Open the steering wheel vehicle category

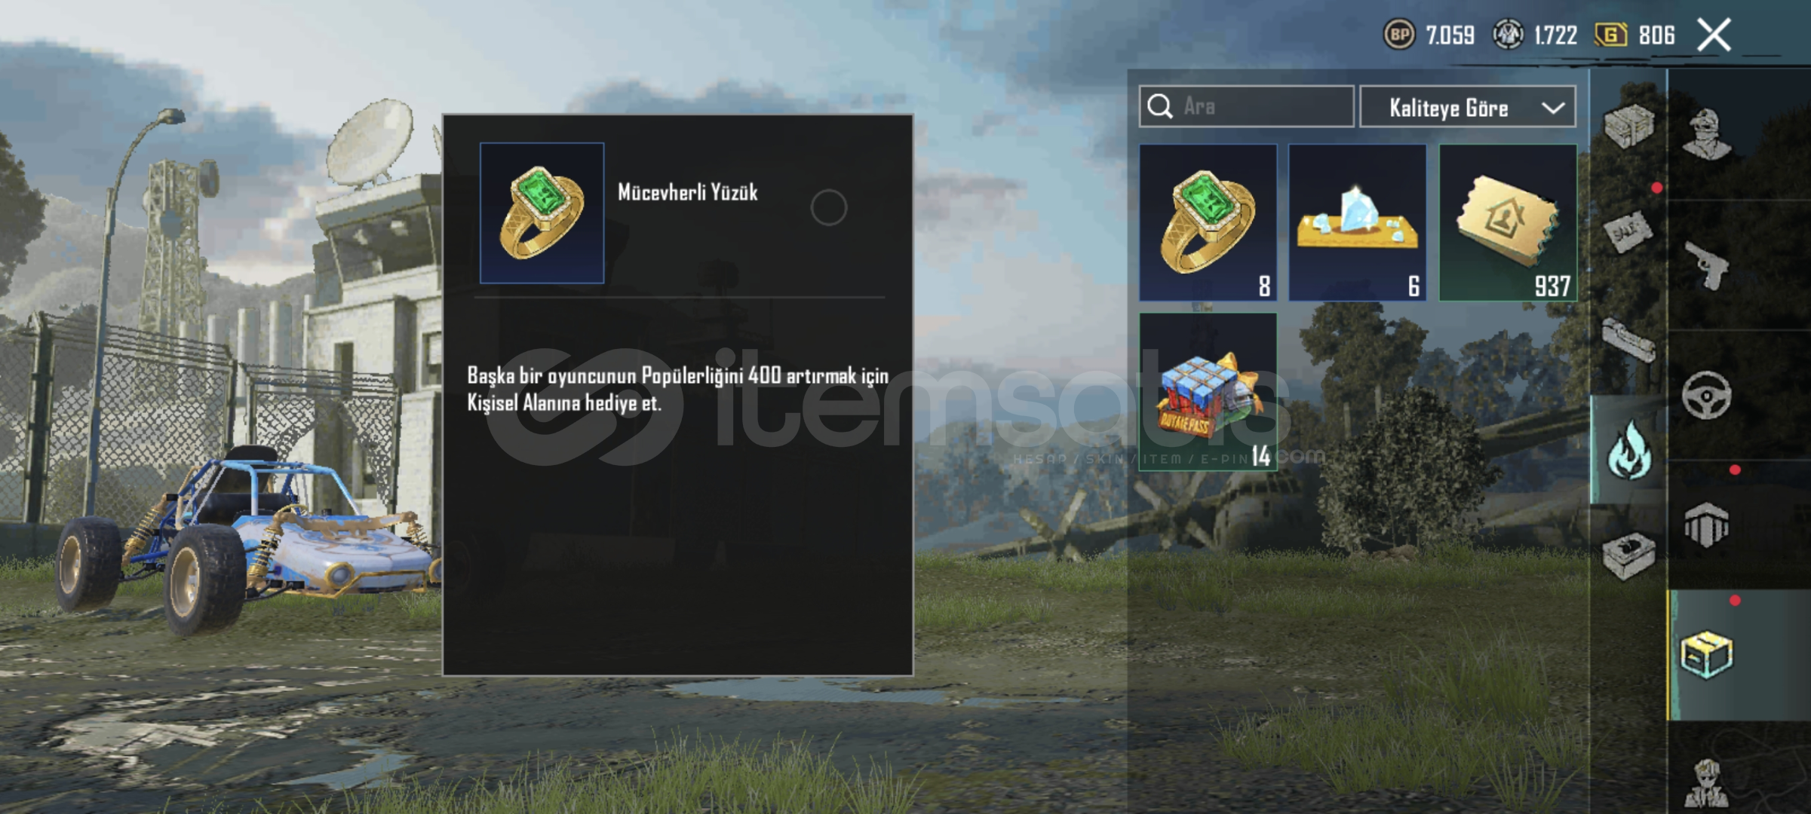tap(1706, 395)
